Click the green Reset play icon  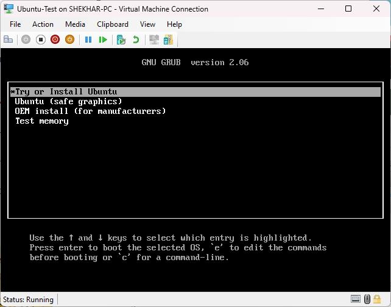coord(103,40)
